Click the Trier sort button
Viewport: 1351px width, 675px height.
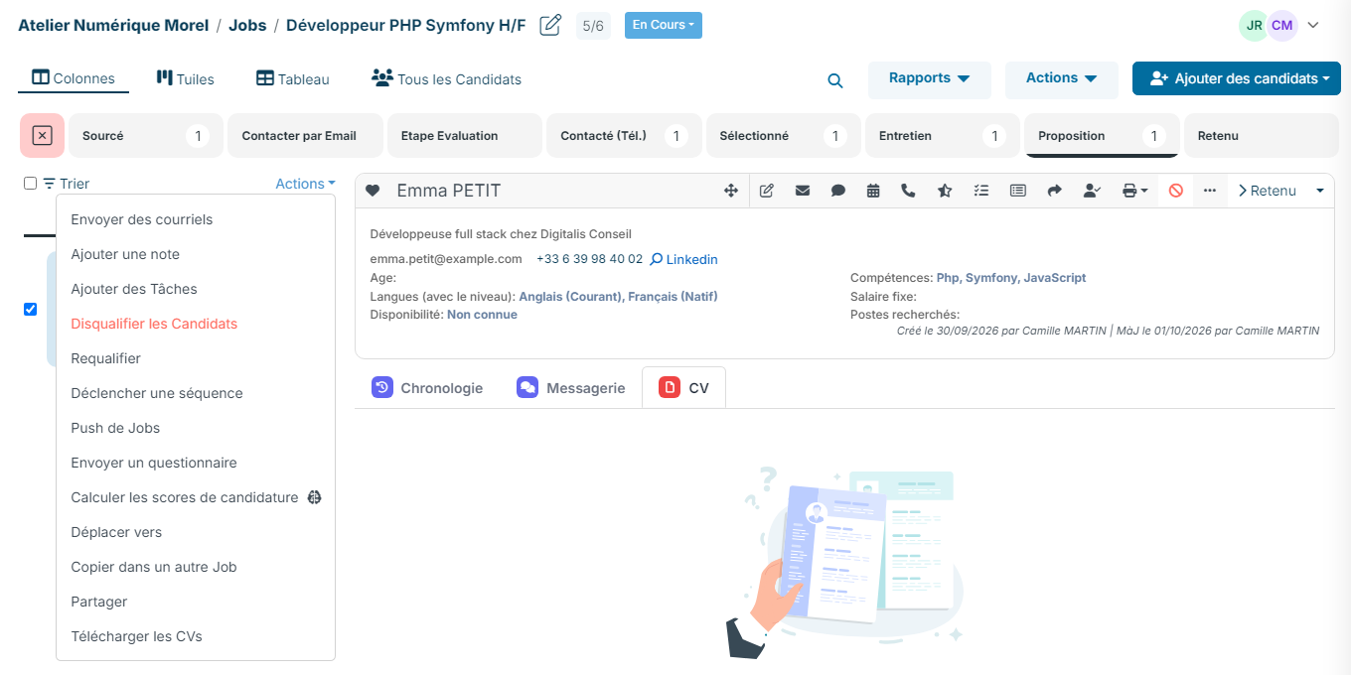(66, 184)
